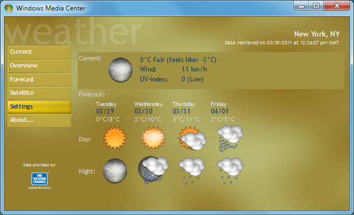Click Friday's rain and snow day icon
This screenshot has height=215, width=354.
(230, 139)
